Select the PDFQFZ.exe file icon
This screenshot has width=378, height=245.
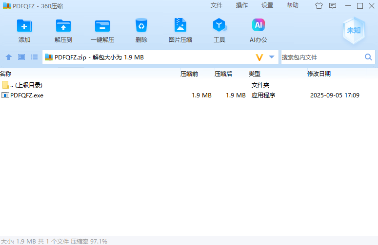tap(5, 95)
